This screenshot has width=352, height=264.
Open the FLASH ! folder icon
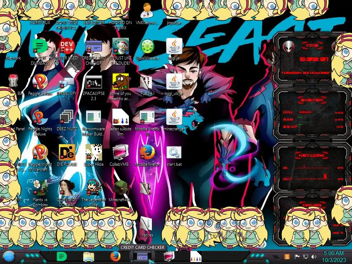click(147, 85)
